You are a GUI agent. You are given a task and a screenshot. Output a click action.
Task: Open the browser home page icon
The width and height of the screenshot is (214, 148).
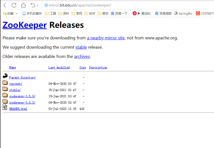(x=23, y=5)
